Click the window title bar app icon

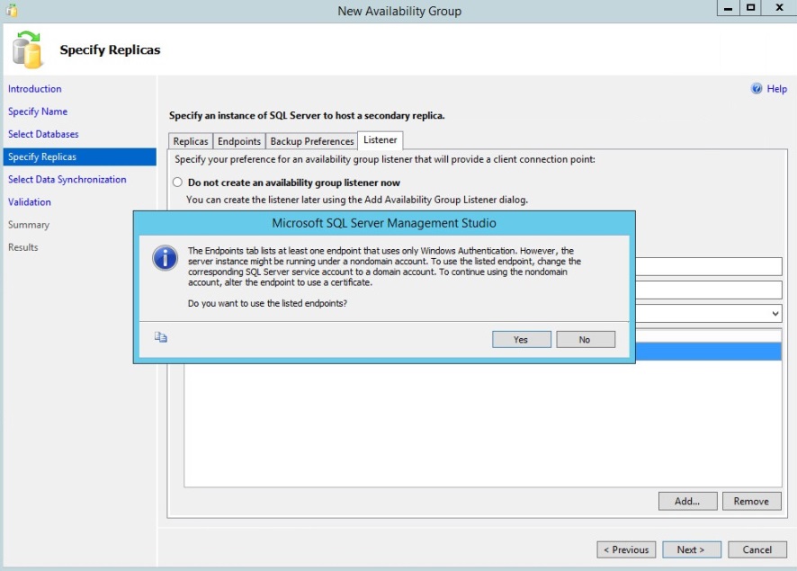coord(12,10)
